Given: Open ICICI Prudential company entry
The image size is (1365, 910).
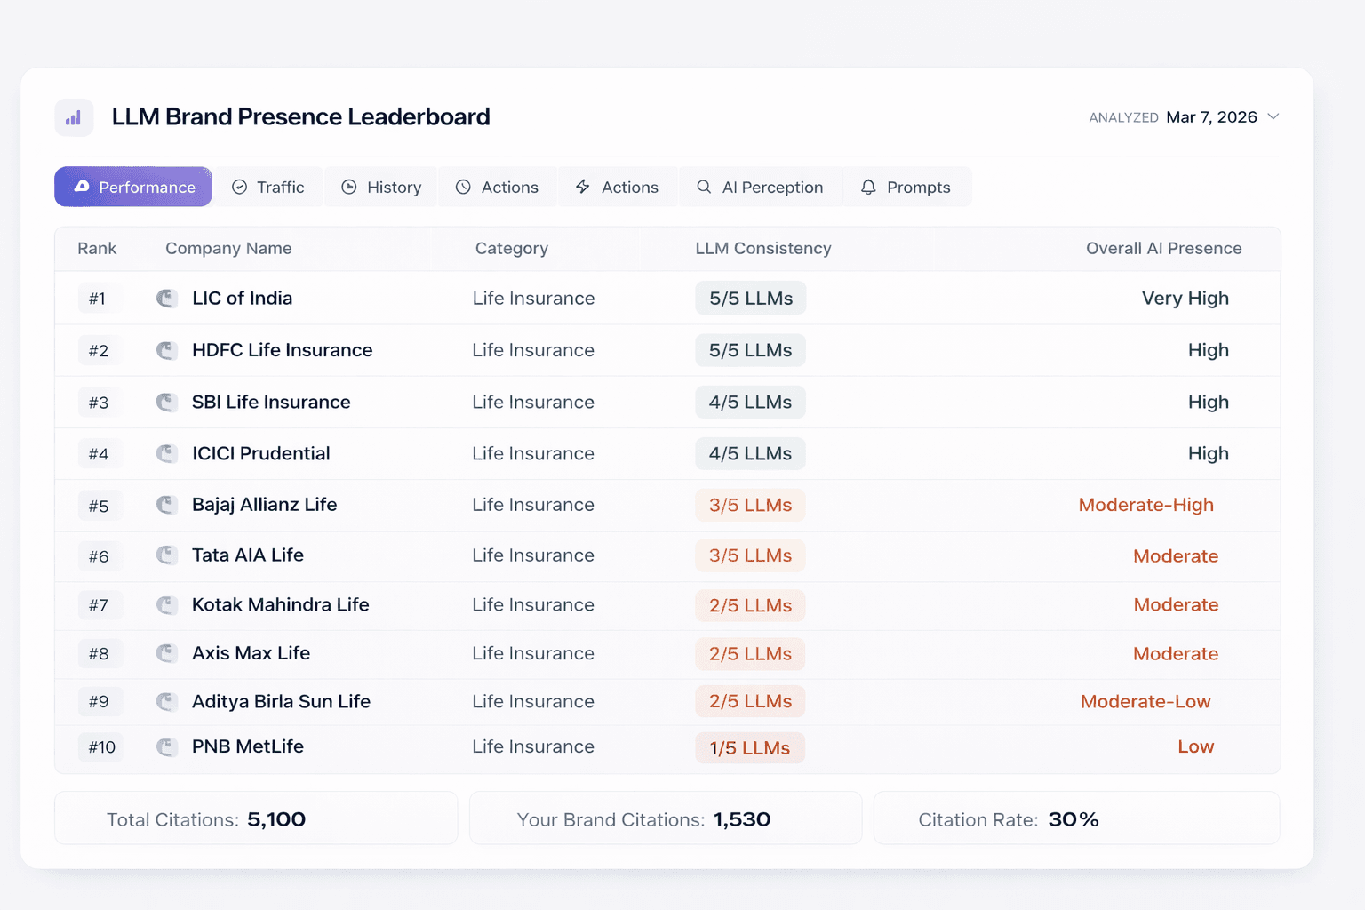Looking at the screenshot, I should [x=260, y=453].
